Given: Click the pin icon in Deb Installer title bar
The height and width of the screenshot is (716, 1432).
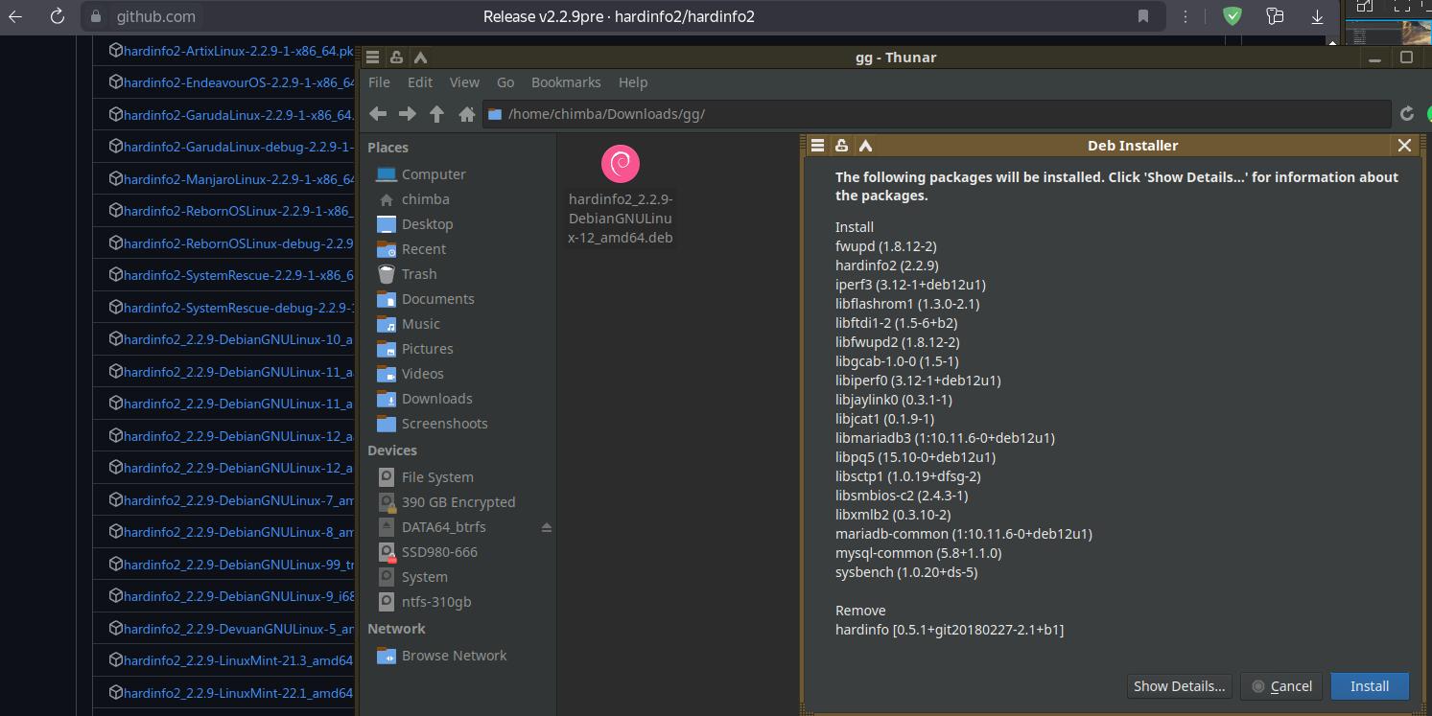Looking at the screenshot, I should tap(841, 146).
